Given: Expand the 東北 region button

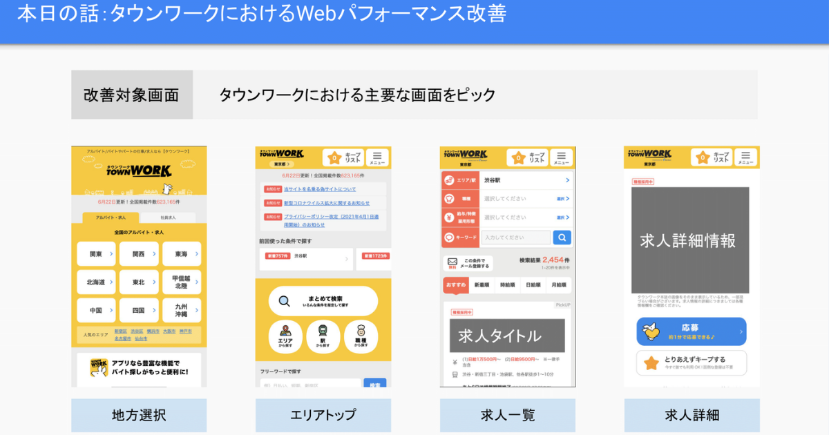Looking at the screenshot, I should [x=139, y=282].
